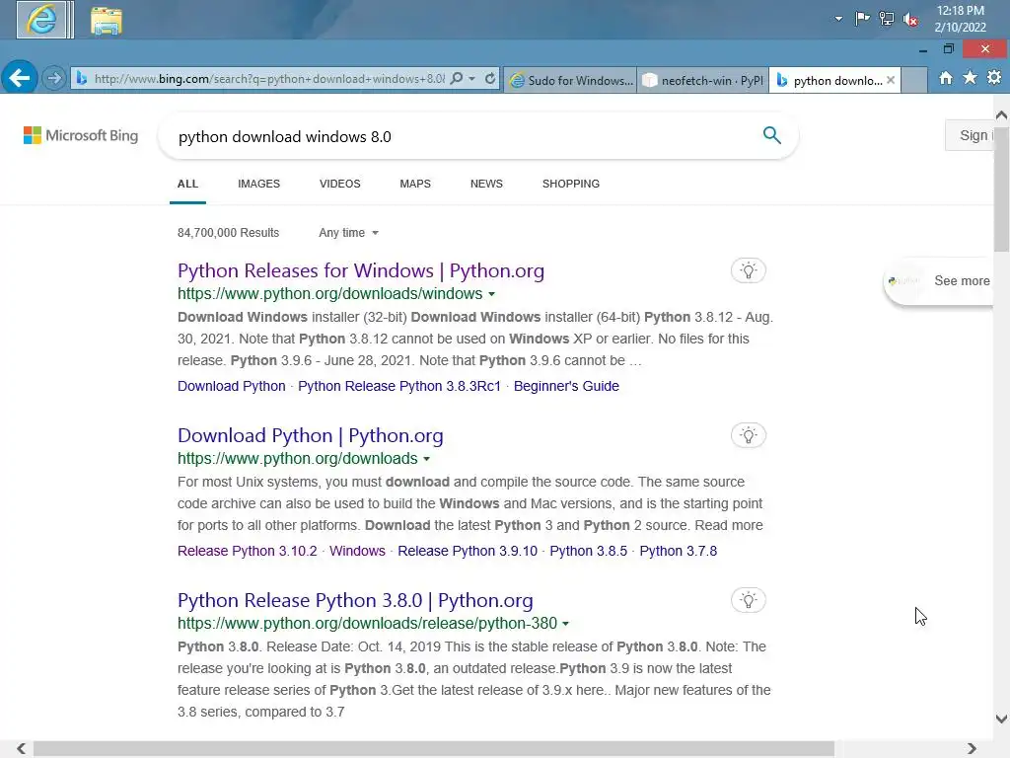This screenshot has height=758, width=1010.
Task: Open the Action Center flag icon
Action: (862, 19)
